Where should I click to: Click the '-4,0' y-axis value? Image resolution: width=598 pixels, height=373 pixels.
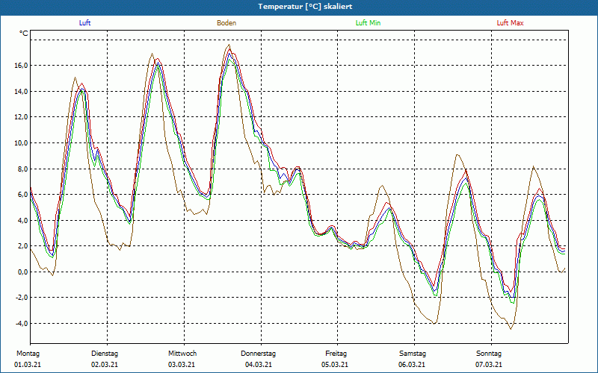point(22,324)
